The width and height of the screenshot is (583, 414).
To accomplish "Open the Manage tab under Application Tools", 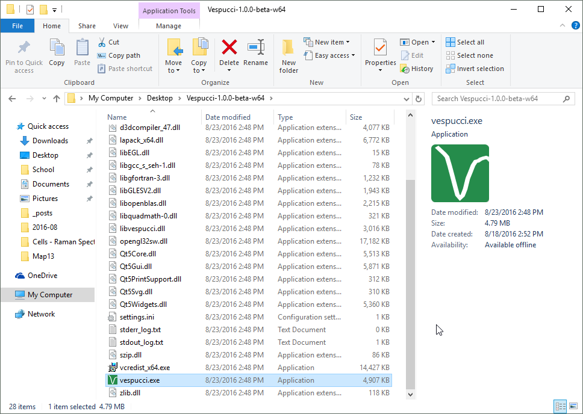I will [x=169, y=26].
